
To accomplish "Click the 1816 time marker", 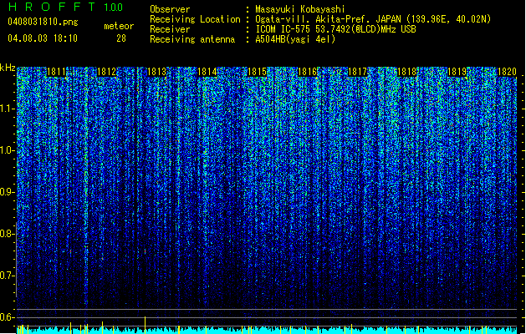I will [307, 72].
